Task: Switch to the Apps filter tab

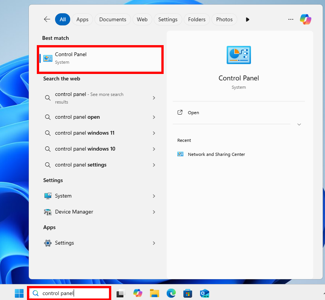Action: [82, 19]
